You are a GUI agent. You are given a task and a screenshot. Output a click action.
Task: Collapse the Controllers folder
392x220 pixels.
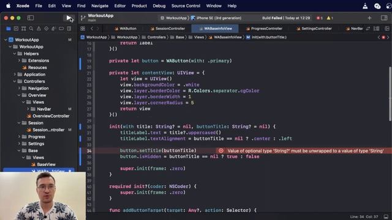click(x=15, y=81)
